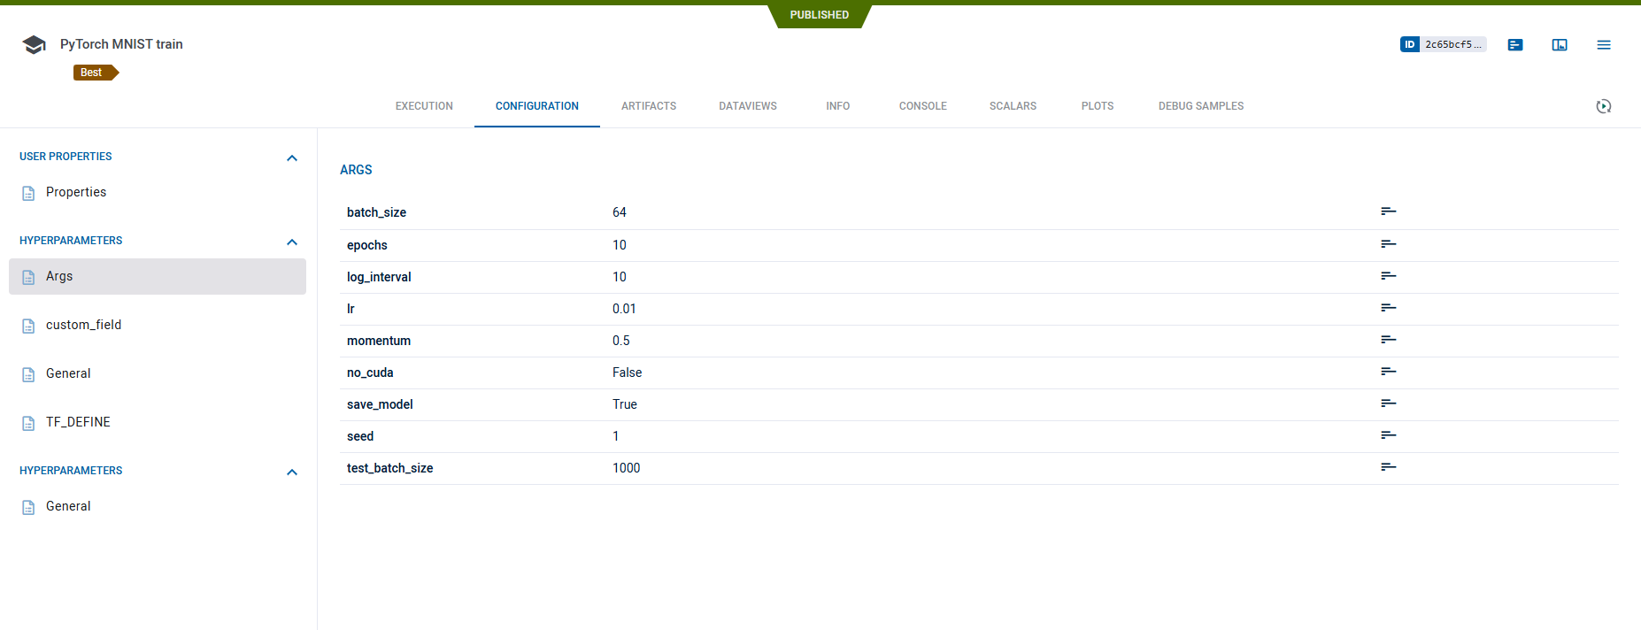Click the experiment ID badge
The width and height of the screenshot is (1641, 630).
[1442, 44]
